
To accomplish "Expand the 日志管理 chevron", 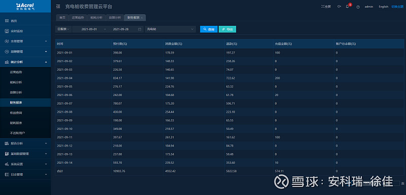I will click(x=46, y=174).
